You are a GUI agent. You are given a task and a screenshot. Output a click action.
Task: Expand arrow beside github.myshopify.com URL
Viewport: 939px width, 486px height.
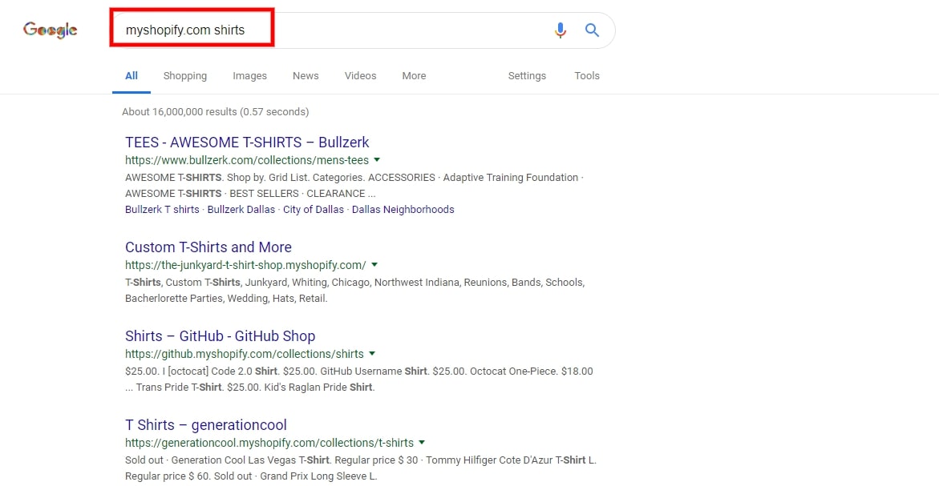click(372, 354)
